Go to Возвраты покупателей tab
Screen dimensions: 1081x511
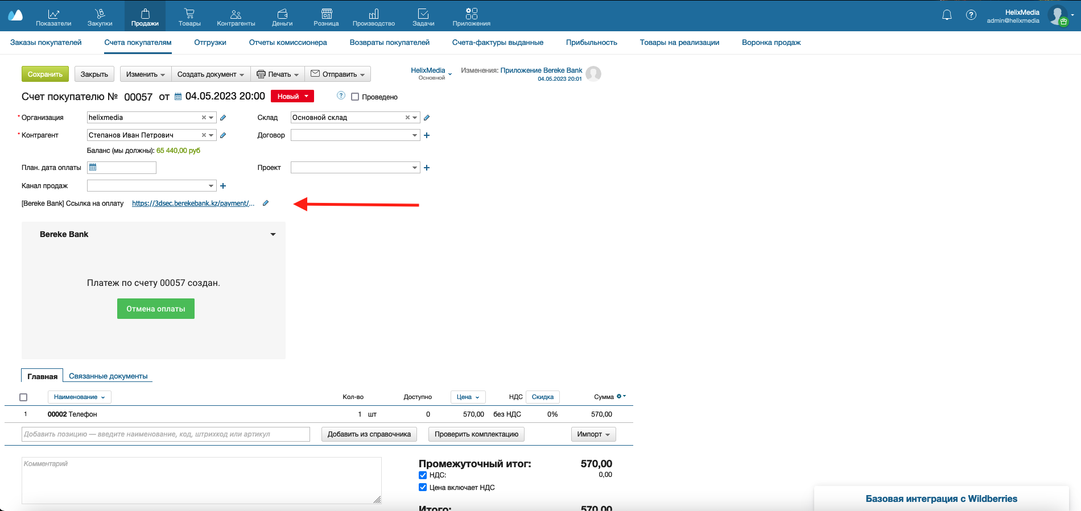pyautogui.click(x=390, y=43)
